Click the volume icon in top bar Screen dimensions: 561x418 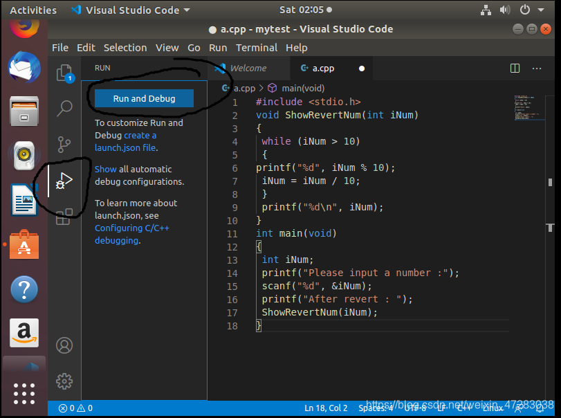pos(505,10)
